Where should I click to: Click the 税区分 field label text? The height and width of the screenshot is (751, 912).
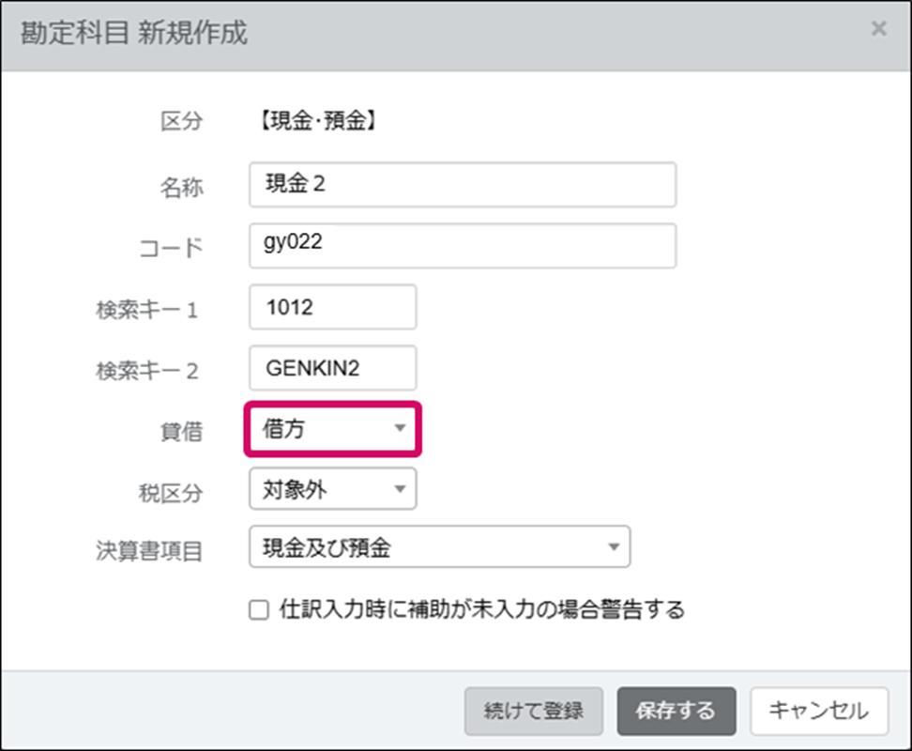(x=170, y=491)
